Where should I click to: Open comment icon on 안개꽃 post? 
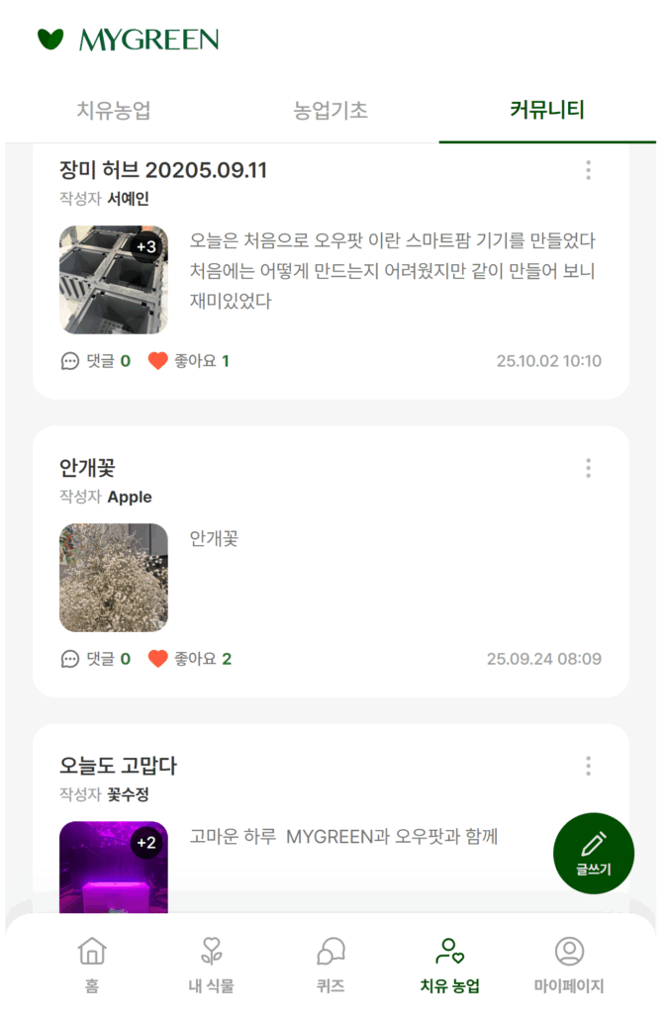coord(70,659)
